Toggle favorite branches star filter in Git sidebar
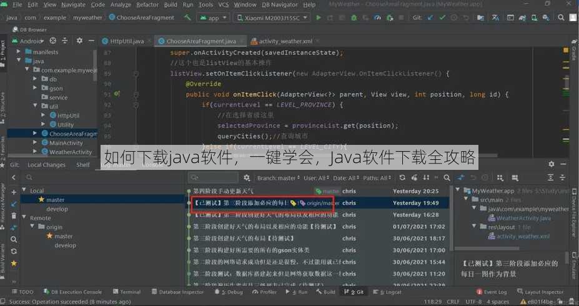 [14, 264]
